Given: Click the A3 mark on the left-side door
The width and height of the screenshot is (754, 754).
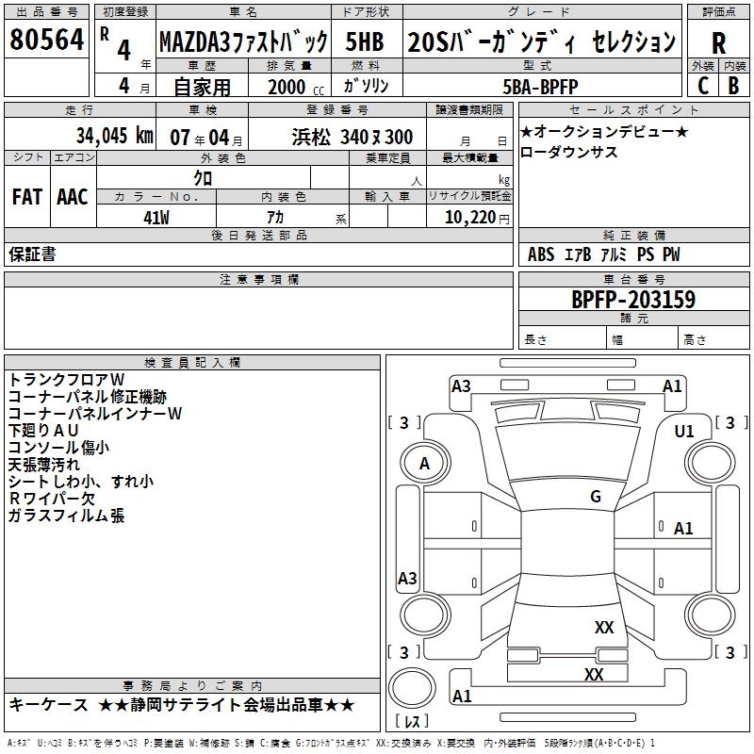Looking at the screenshot, I should pos(407,578).
